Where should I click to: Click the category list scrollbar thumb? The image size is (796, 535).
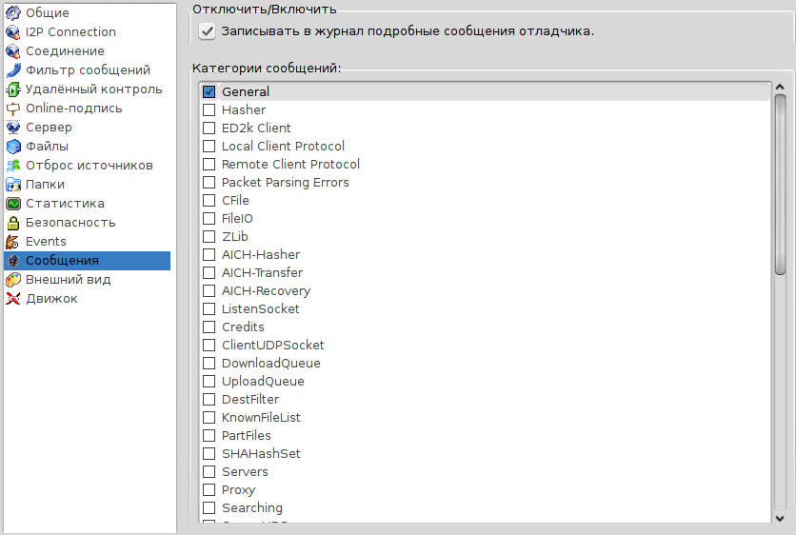click(780, 185)
